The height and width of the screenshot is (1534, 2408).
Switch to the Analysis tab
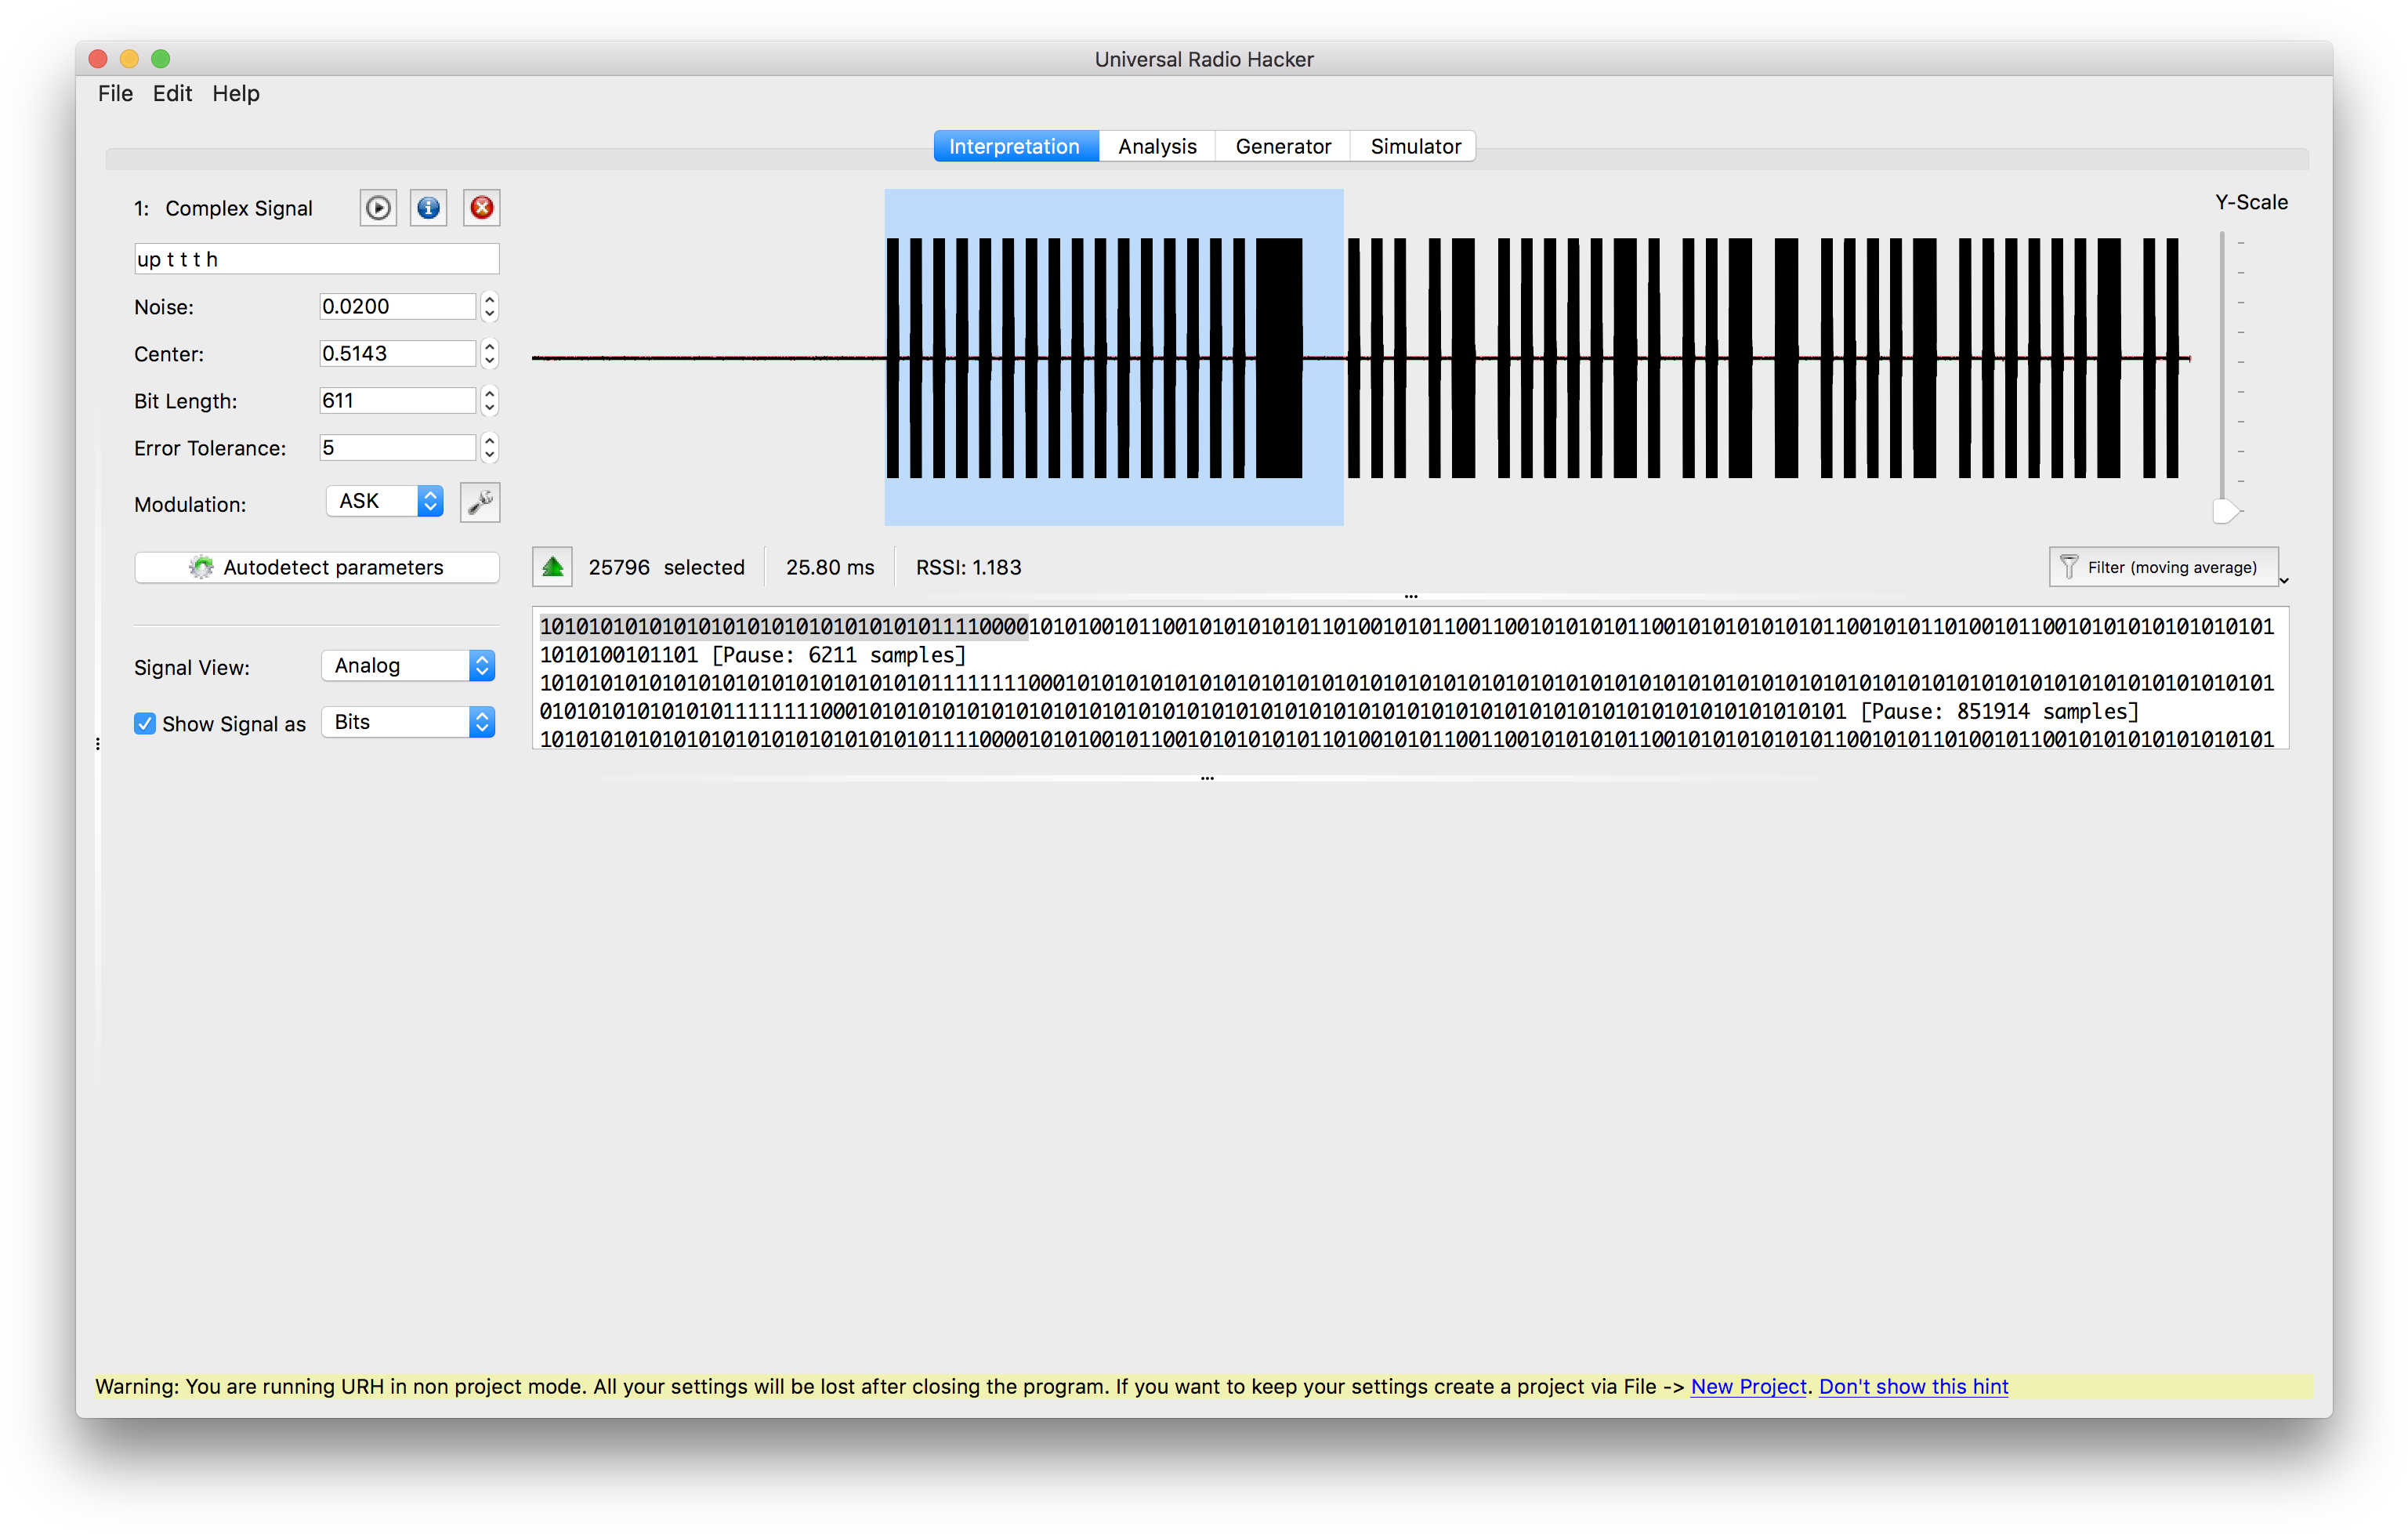[1156, 146]
